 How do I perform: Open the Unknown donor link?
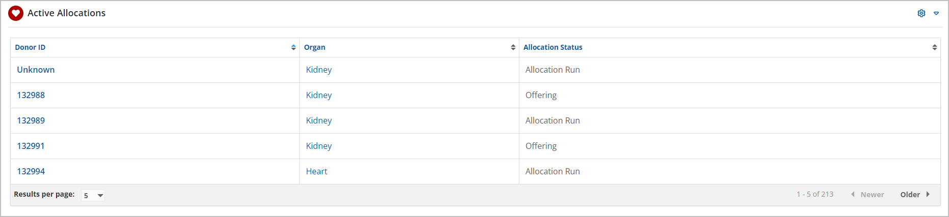tap(36, 70)
